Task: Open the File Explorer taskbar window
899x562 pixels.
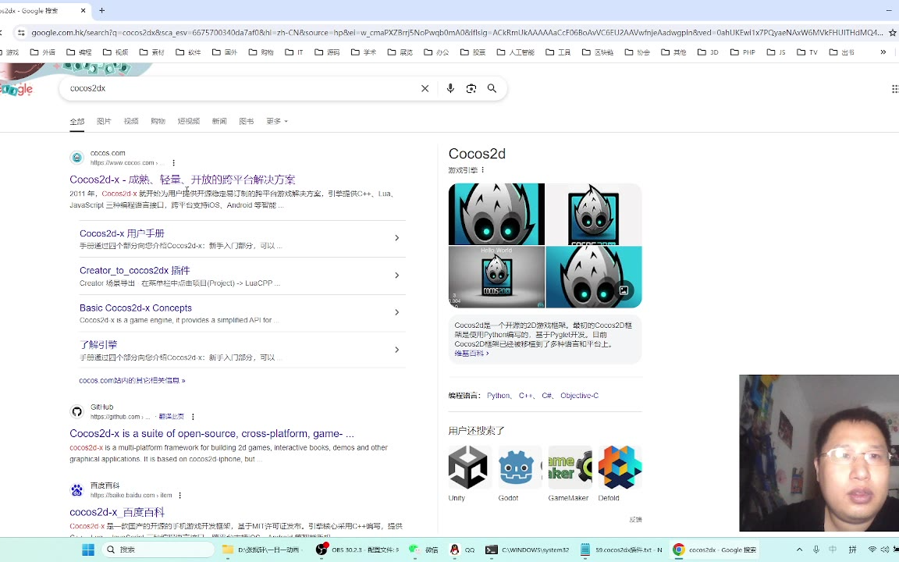Action: click(x=261, y=550)
